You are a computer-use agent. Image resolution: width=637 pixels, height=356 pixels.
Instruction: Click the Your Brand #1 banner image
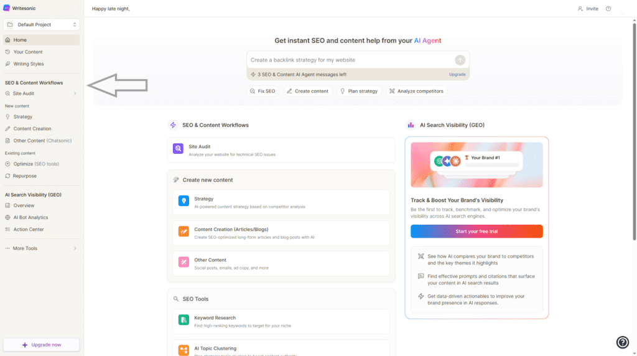click(477, 164)
